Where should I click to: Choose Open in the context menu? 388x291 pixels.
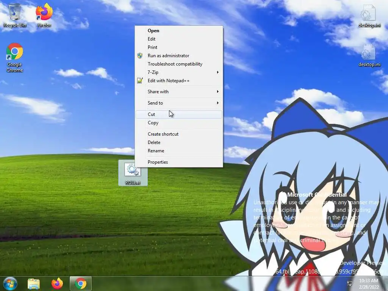click(179, 31)
